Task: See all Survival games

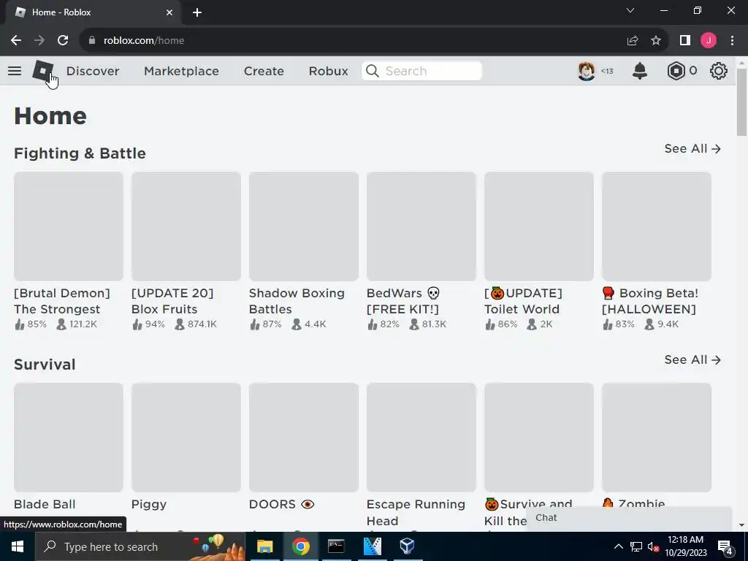Action: click(692, 359)
